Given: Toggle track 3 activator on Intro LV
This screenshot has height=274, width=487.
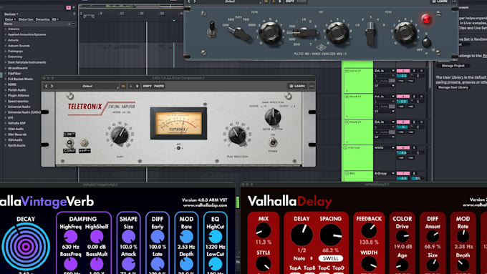Looking at the screenshot, I should click(402, 71).
